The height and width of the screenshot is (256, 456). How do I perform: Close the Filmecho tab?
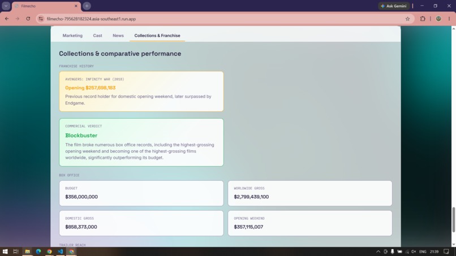point(76,6)
